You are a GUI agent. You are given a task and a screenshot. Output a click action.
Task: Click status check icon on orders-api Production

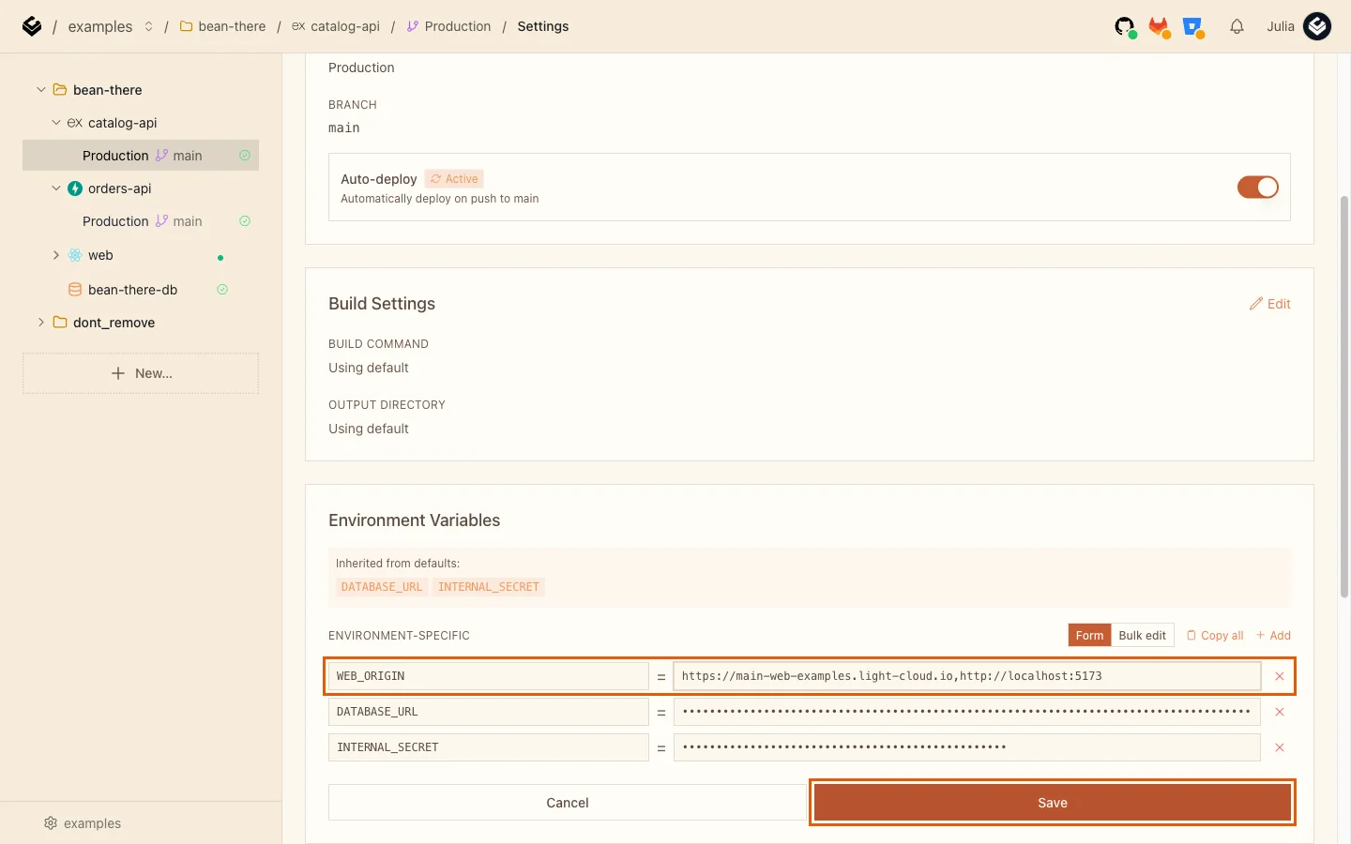coord(245,221)
